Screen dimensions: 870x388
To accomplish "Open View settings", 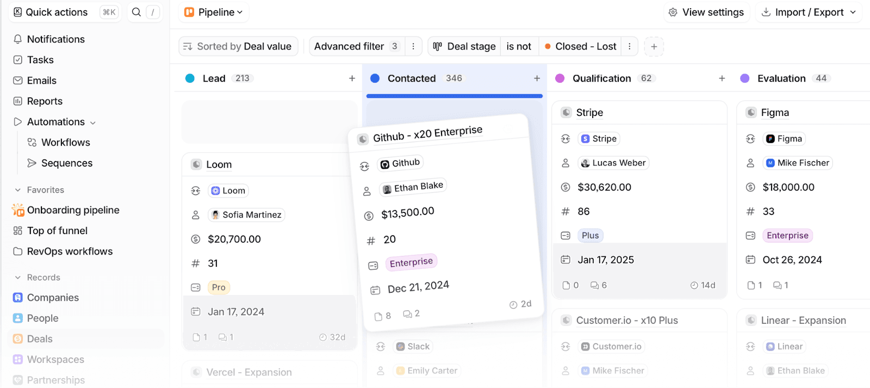I will pyautogui.click(x=706, y=12).
